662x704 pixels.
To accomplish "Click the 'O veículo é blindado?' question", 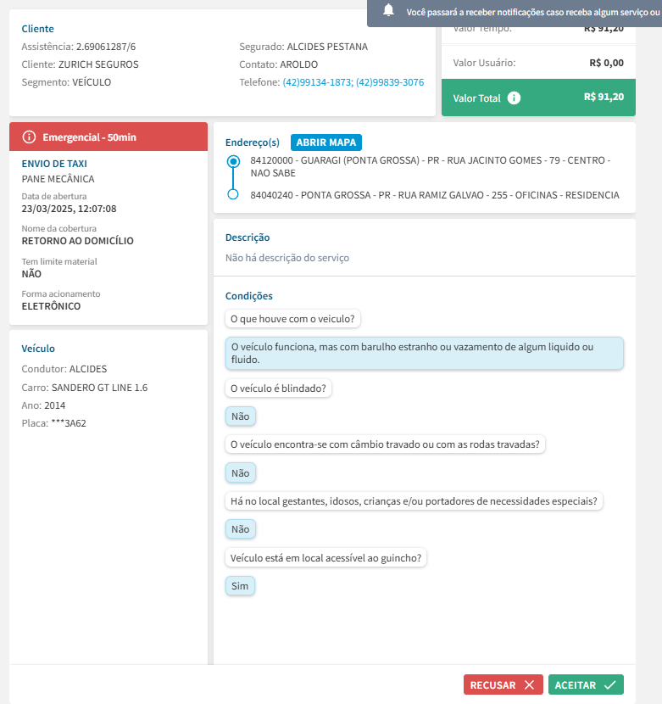I will (279, 388).
